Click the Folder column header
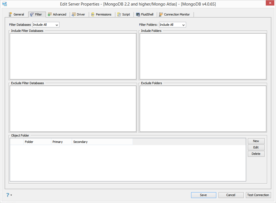Viewport: 276px width, 203px height. pyautogui.click(x=37, y=142)
